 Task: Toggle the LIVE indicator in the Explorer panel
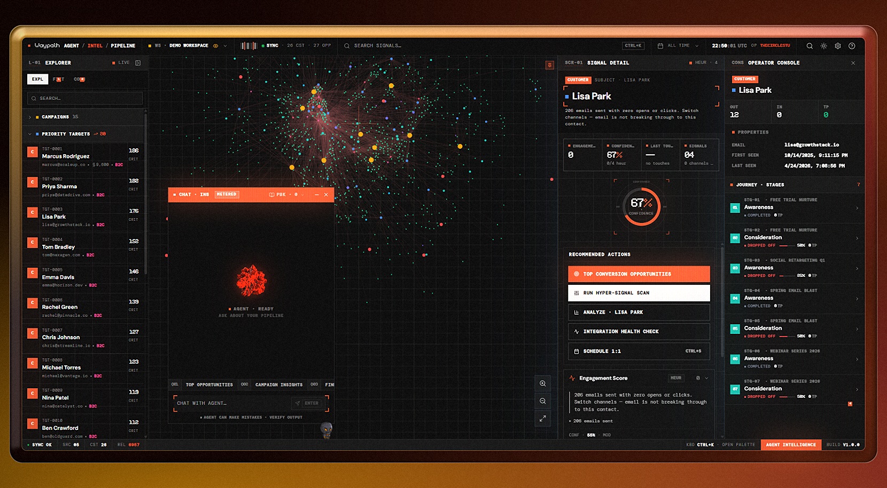point(123,62)
